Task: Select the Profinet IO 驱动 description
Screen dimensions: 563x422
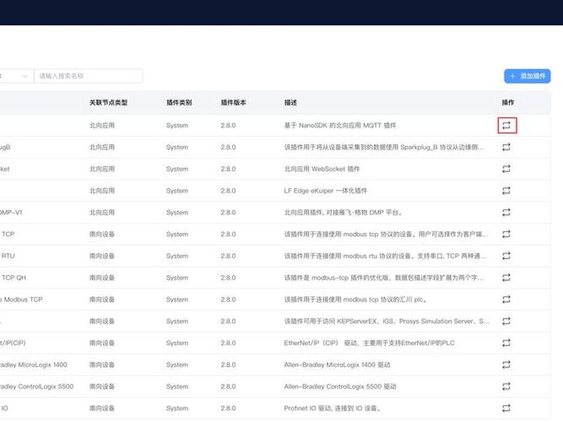Action: [332, 409]
